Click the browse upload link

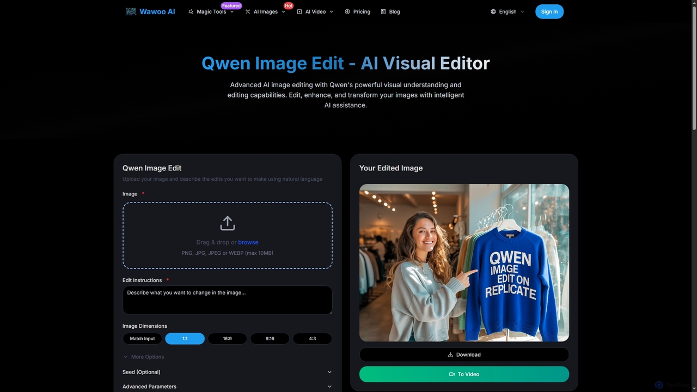click(248, 242)
